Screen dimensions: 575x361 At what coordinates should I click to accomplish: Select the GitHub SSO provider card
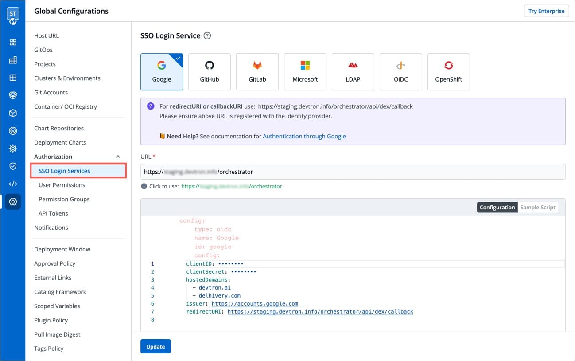pyautogui.click(x=209, y=72)
